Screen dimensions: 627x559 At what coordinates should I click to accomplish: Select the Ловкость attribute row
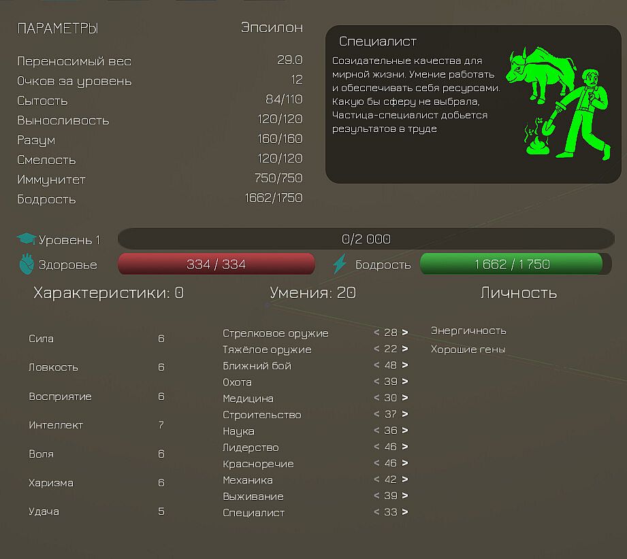(x=97, y=367)
